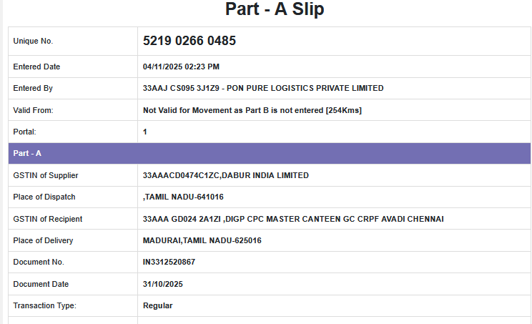
Task: Click the 'Valid From:' label
Action: pos(33,110)
